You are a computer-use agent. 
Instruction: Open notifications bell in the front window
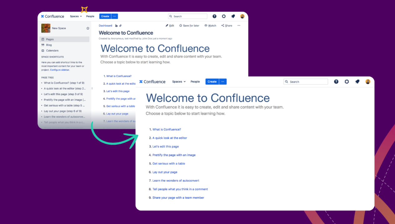(x=357, y=82)
